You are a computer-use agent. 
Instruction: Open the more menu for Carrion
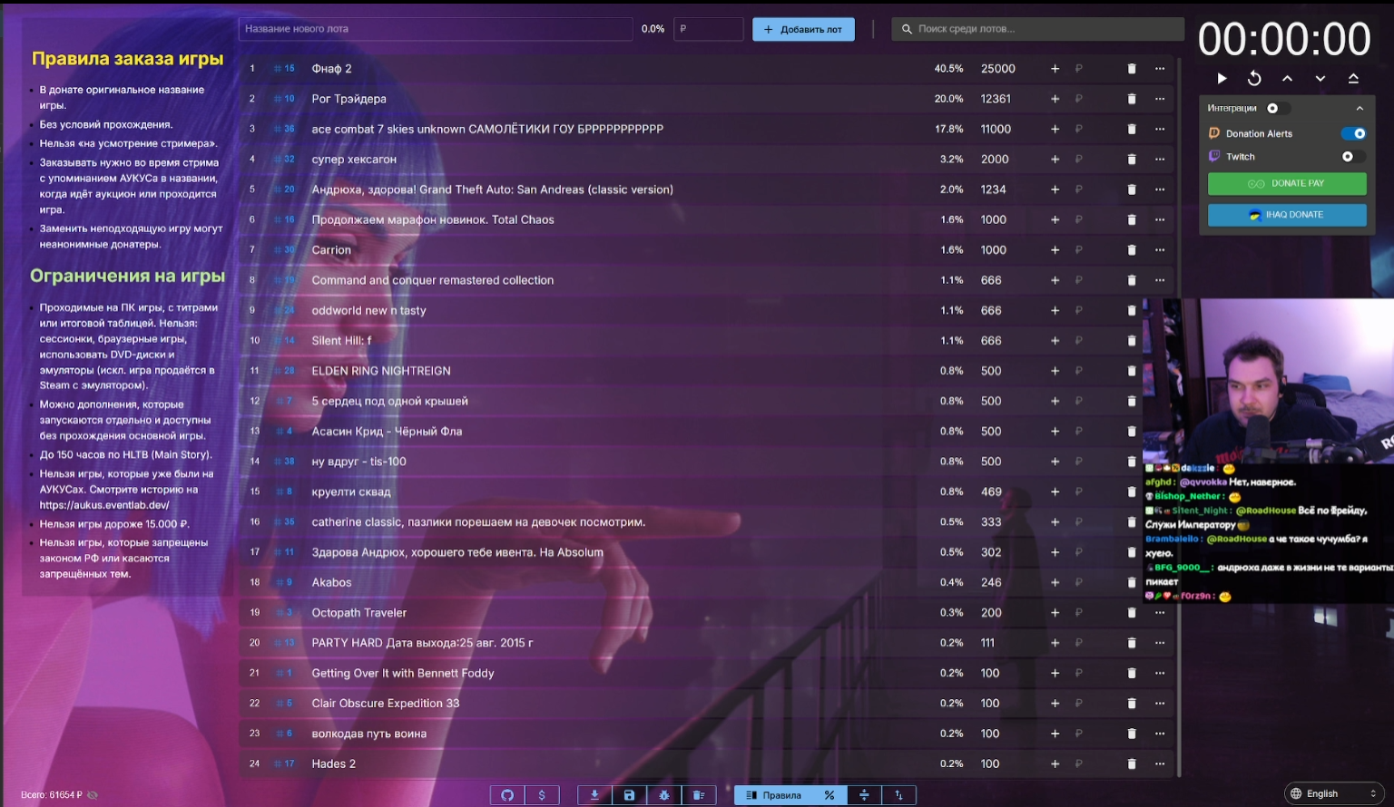point(1160,250)
